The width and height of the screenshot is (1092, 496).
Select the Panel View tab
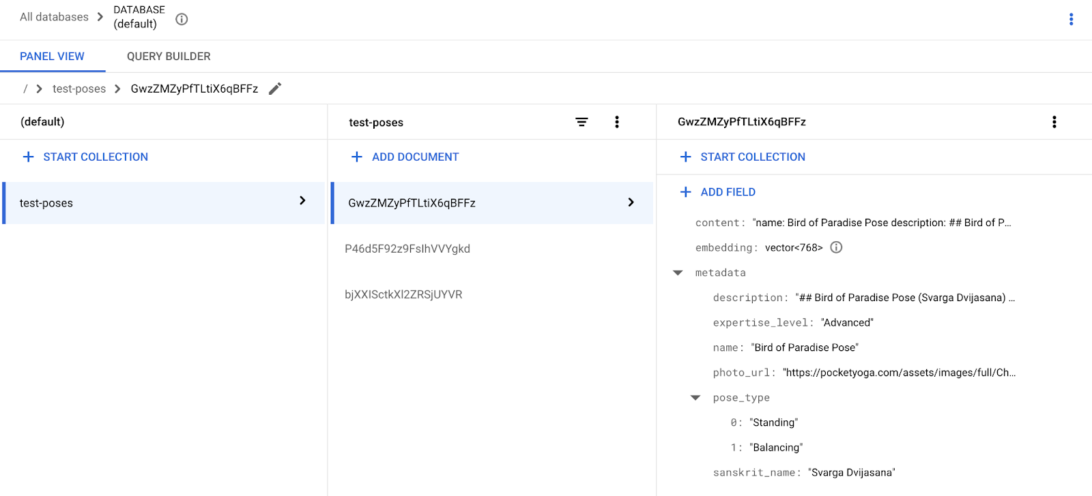(52, 57)
